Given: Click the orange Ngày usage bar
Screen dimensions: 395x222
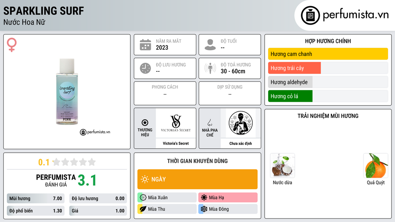Looking at the screenshot, I should click(197, 179).
